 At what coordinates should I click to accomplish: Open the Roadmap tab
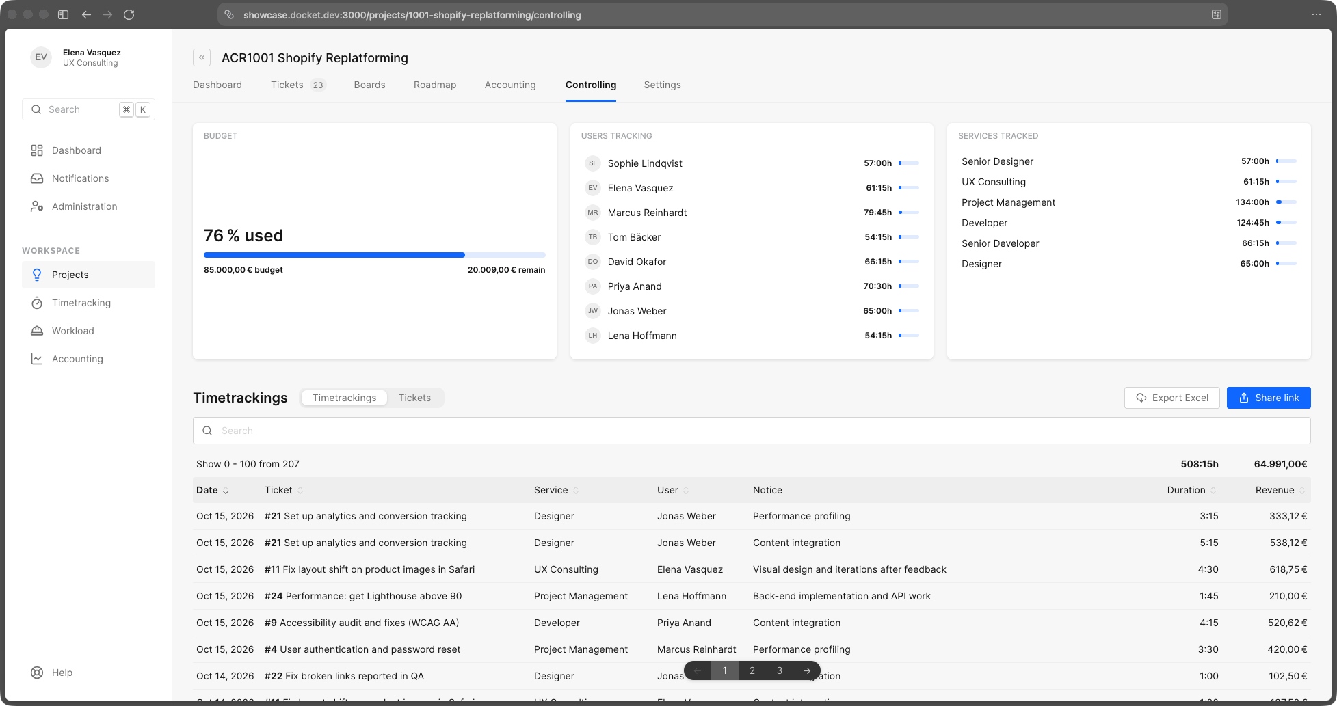pos(435,85)
